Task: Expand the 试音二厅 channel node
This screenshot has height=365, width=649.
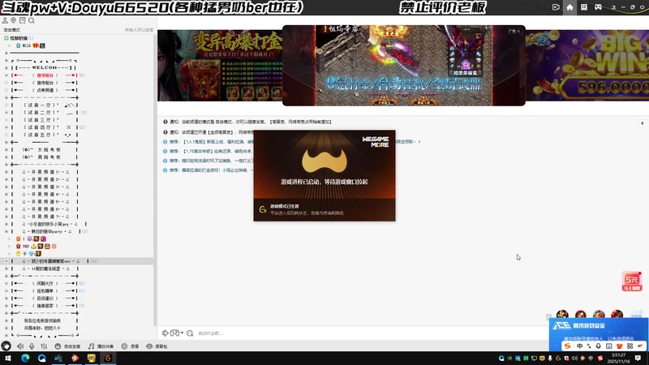Action: (6, 113)
